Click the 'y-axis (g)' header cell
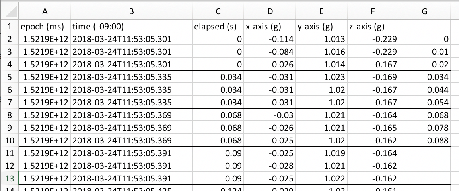 321,27
